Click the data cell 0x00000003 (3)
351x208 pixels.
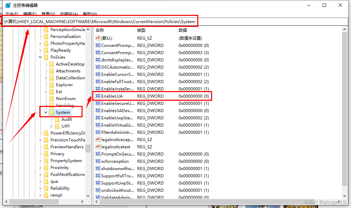193,53
